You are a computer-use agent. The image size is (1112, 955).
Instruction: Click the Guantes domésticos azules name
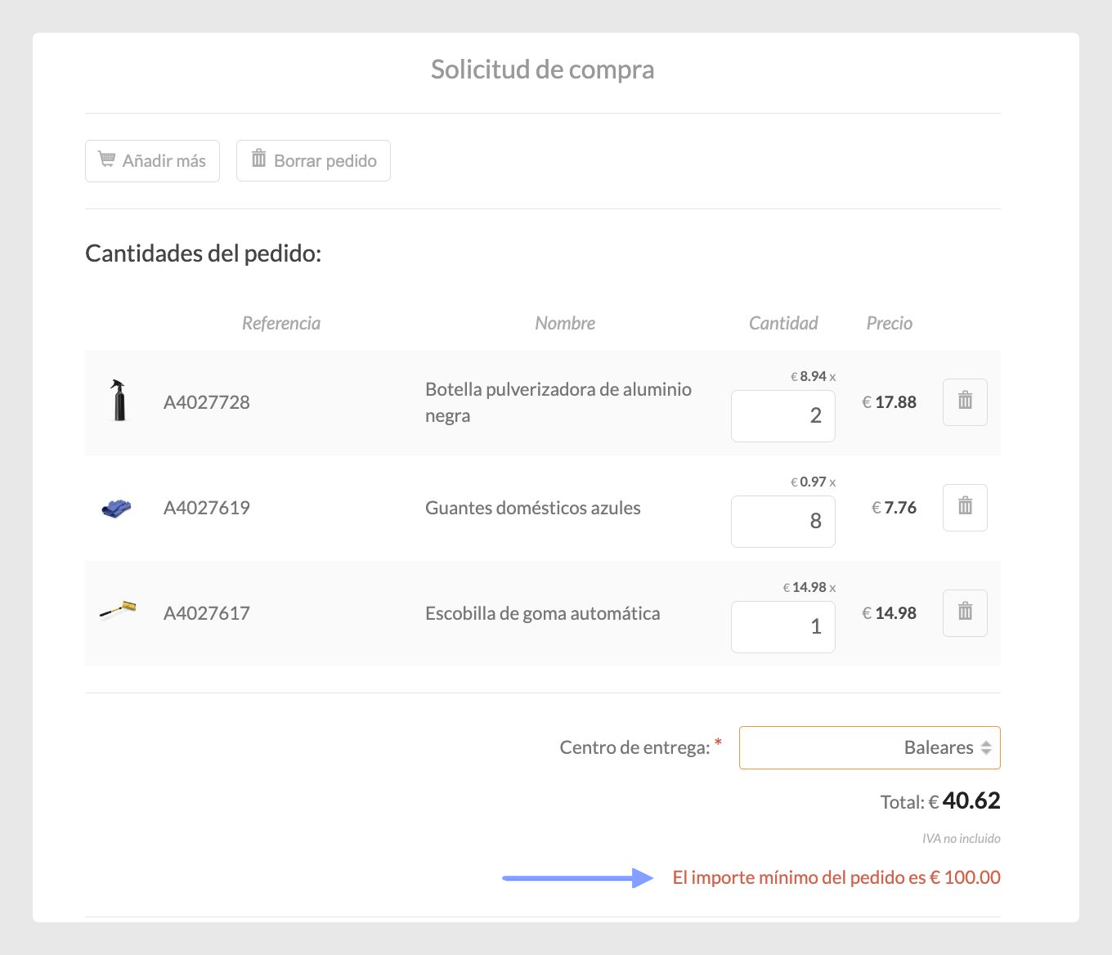pyautogui.click(x=533, y=508)
